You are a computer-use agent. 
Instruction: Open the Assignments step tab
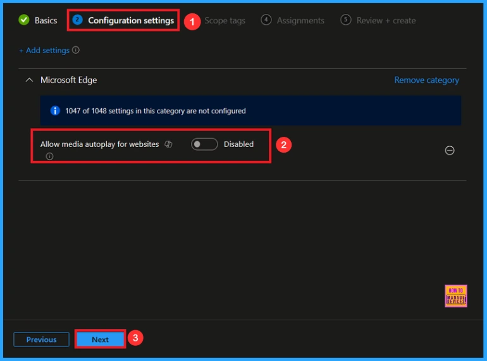pyautogui.click(x=293, y=20)
